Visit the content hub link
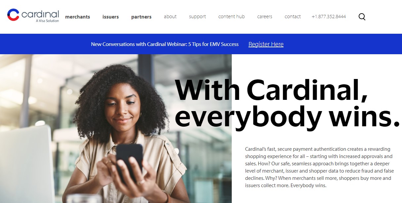The height and width of the screenshot is (203, 402). pos(231,17)
